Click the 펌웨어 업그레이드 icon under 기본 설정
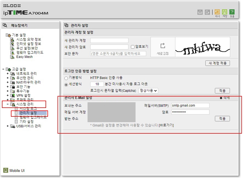The height and width of the screenshot is (179, 243). pos(12,53)
